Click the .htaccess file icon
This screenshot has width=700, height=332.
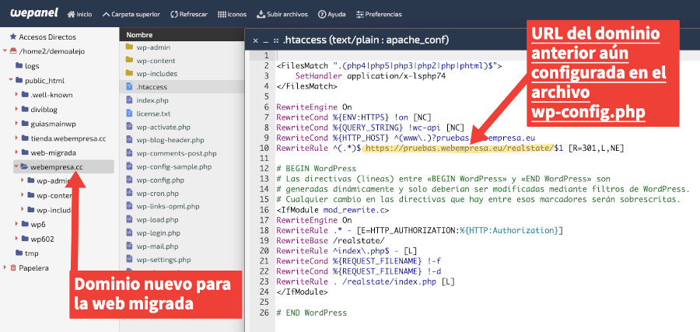point(129,86)
